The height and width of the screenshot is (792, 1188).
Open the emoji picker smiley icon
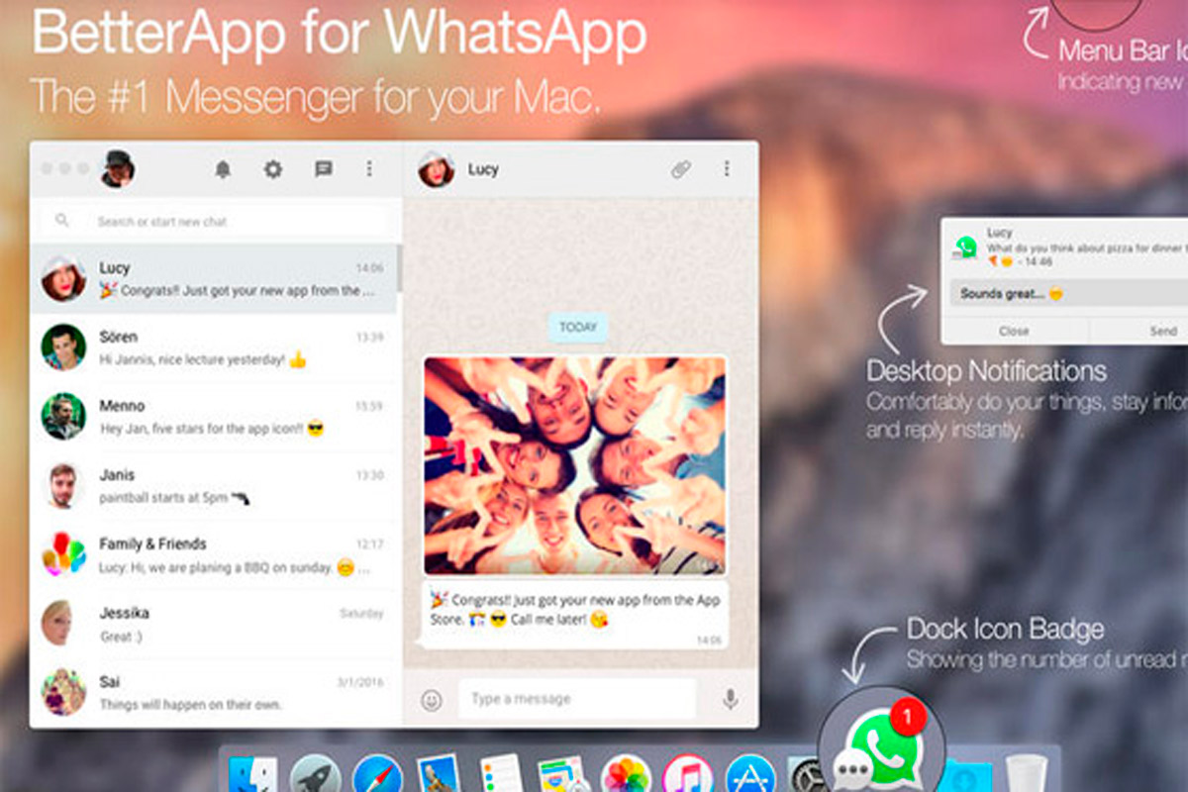coord(432,700)
